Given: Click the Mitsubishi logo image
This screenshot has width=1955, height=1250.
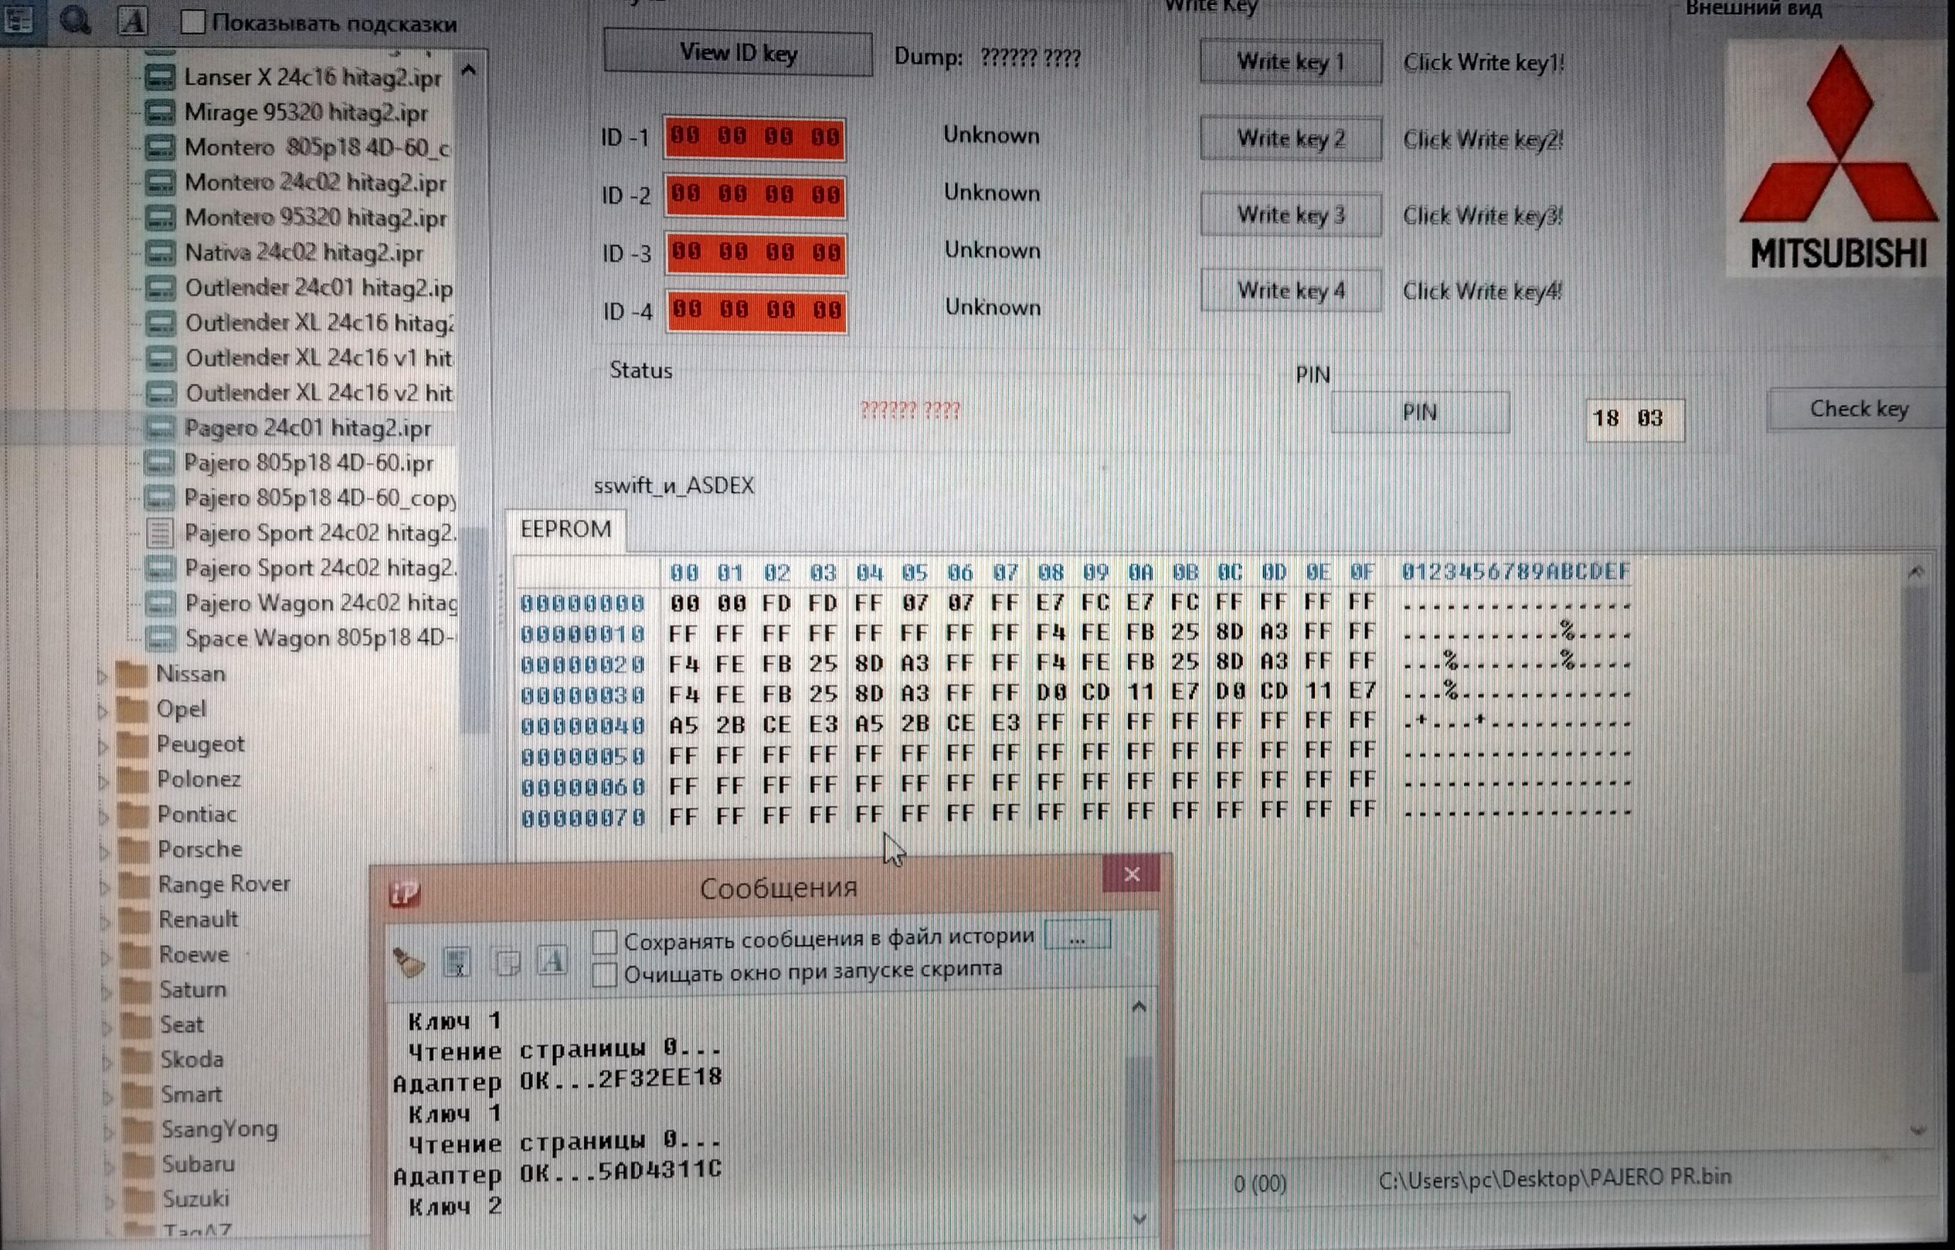Looking at the screenshot, I should pos(1838,158).
